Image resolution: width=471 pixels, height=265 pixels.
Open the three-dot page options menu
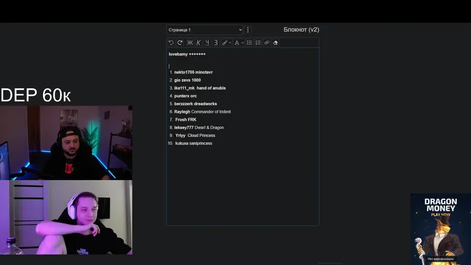(x=248, y=30)
